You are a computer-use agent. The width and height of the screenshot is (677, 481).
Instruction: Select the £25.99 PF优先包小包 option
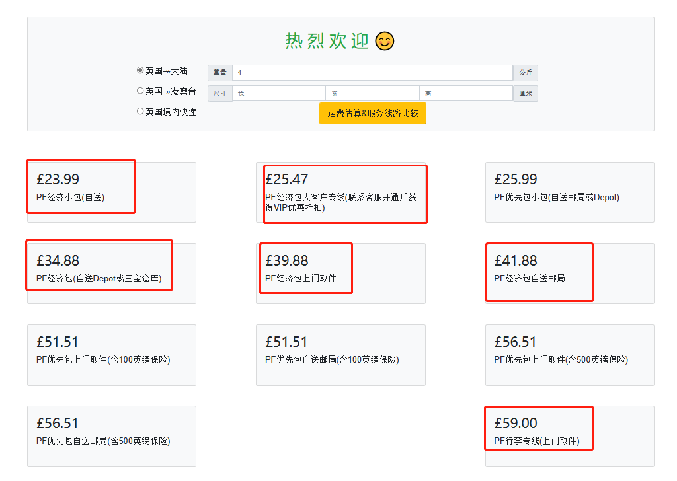pyautogui.click(x=569, y=192)
